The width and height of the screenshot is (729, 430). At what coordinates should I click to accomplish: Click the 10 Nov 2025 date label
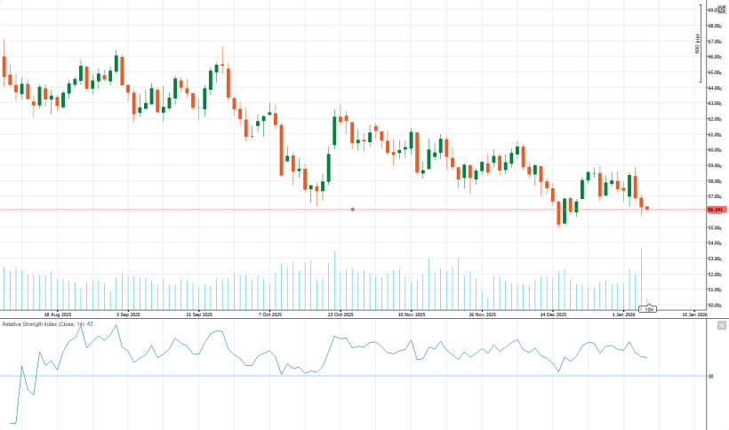point(411,315)
